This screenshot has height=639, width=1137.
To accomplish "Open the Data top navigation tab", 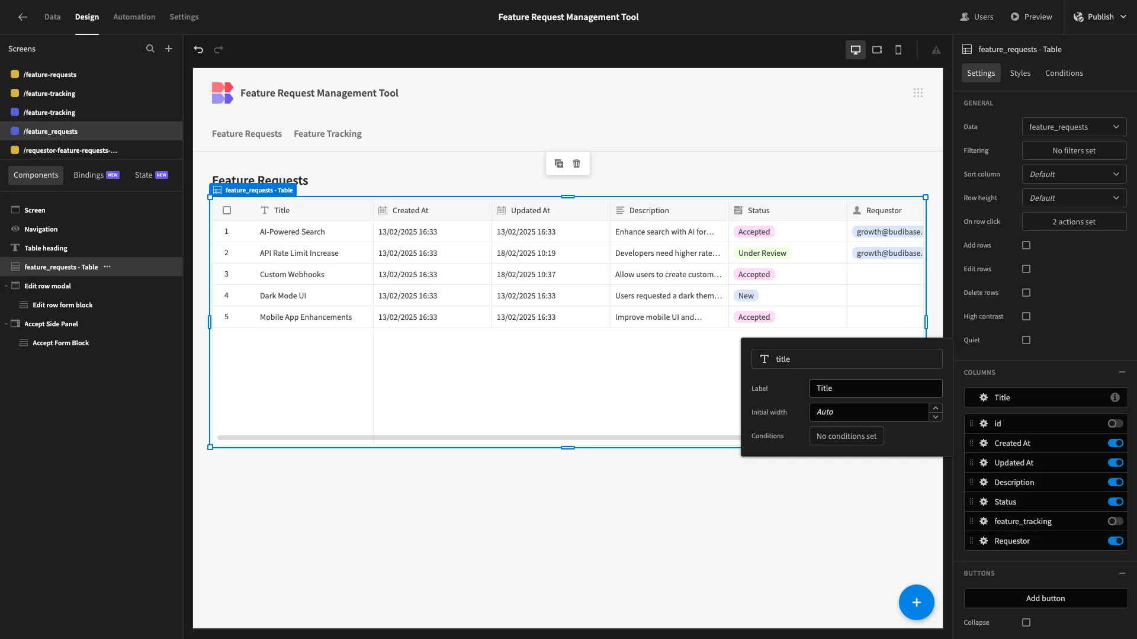I will tap(52, 17).
